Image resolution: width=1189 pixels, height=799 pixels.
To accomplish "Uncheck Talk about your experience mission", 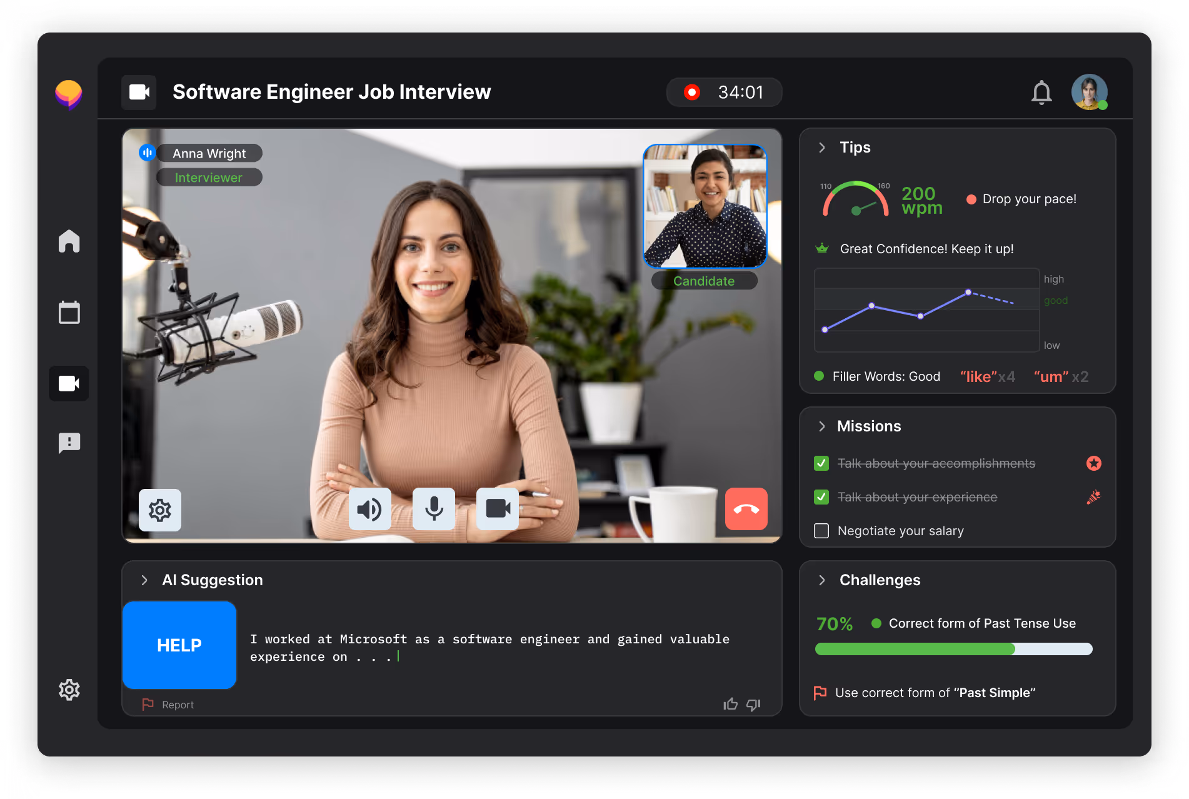I will click(821, 497).
